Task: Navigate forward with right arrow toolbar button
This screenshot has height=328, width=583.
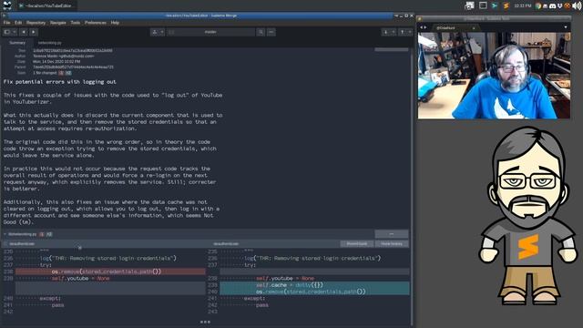Action: pos(34,33)
